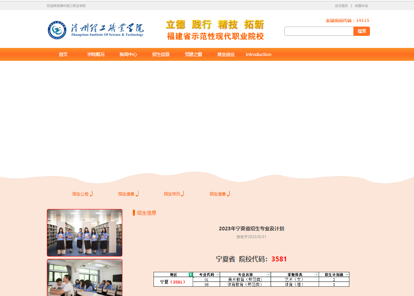Image resolution: width=414 pixels, height=296 pixels.
Task: Open the 录取科类 column filter arrow
Action: pos(317,275)
